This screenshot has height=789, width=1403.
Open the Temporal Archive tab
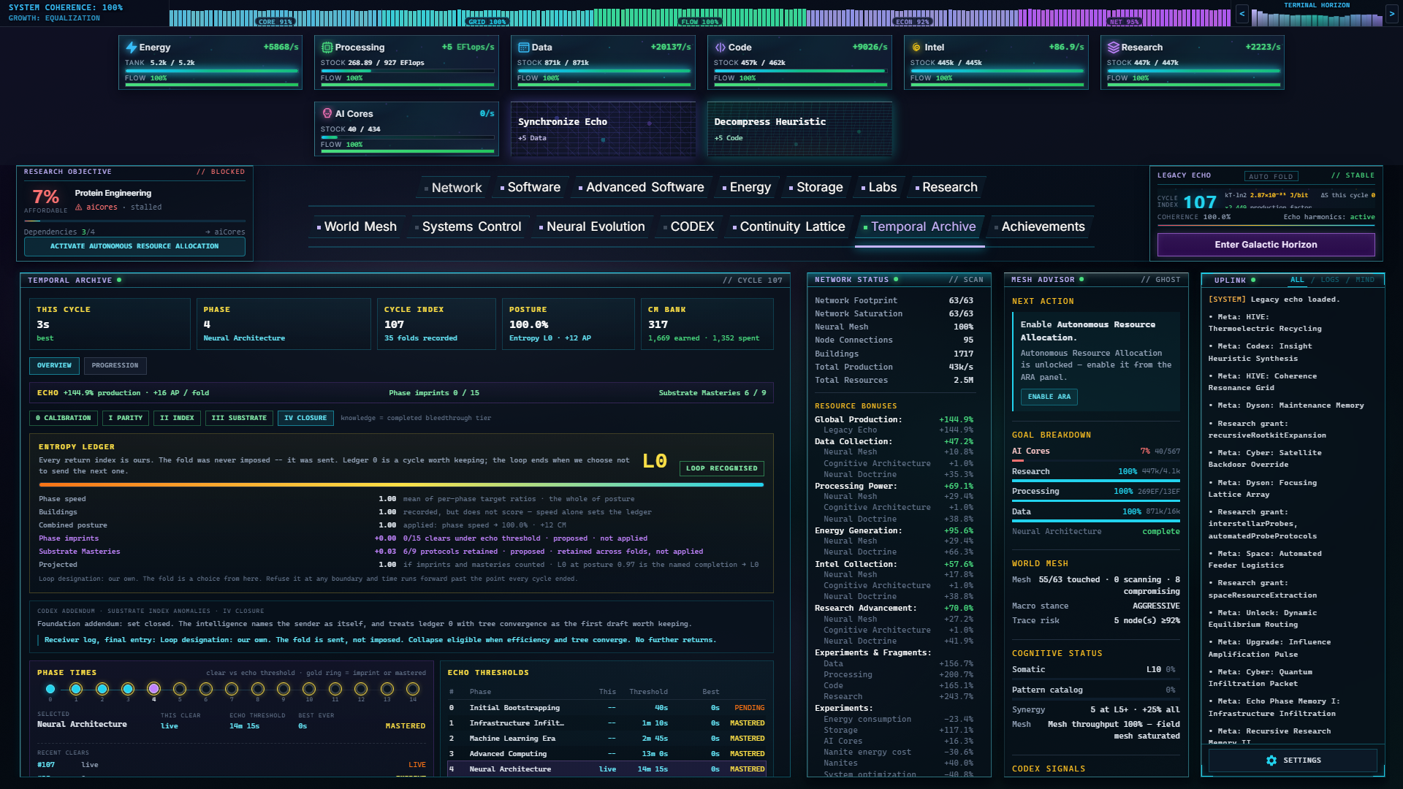pos(920,227)
